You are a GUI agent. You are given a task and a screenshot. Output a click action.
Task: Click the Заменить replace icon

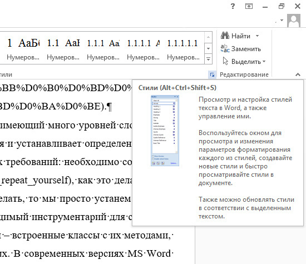[x=225, y=48]
